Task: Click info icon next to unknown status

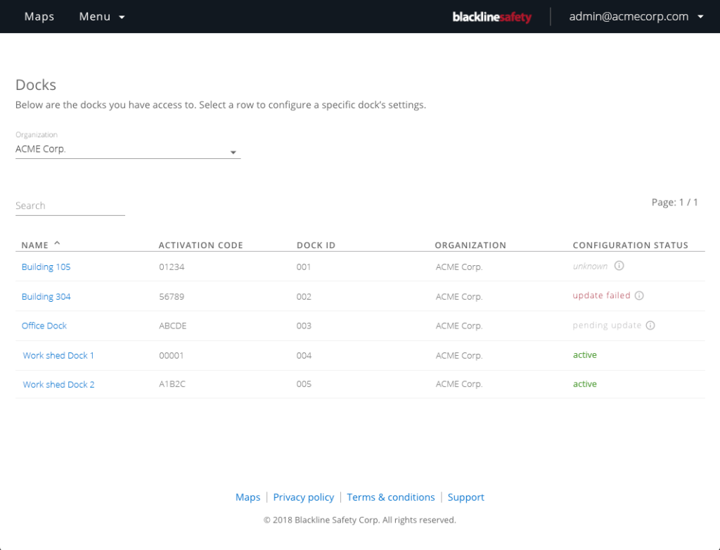Action: [x=619, y=267]
